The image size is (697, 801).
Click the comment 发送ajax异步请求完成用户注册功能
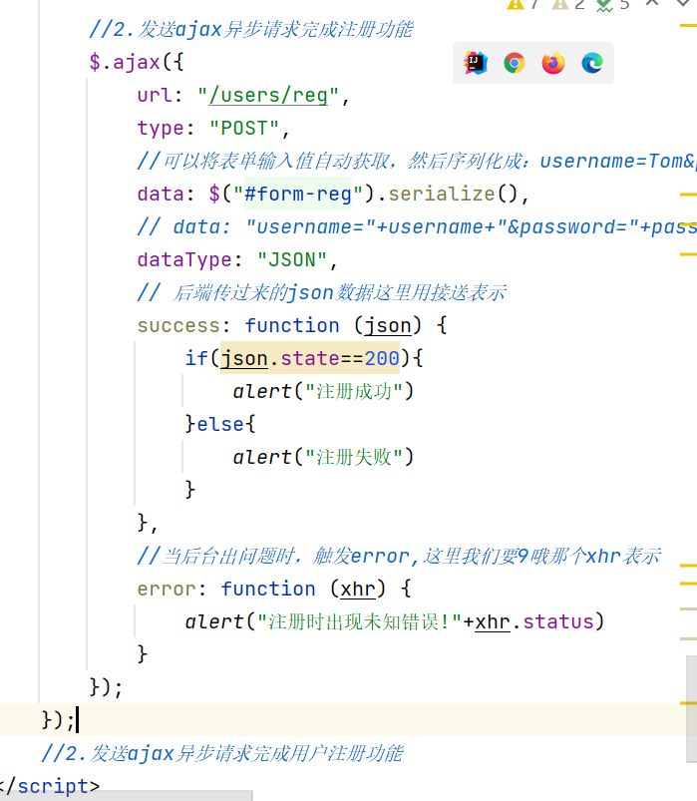[x=222, y=754]
